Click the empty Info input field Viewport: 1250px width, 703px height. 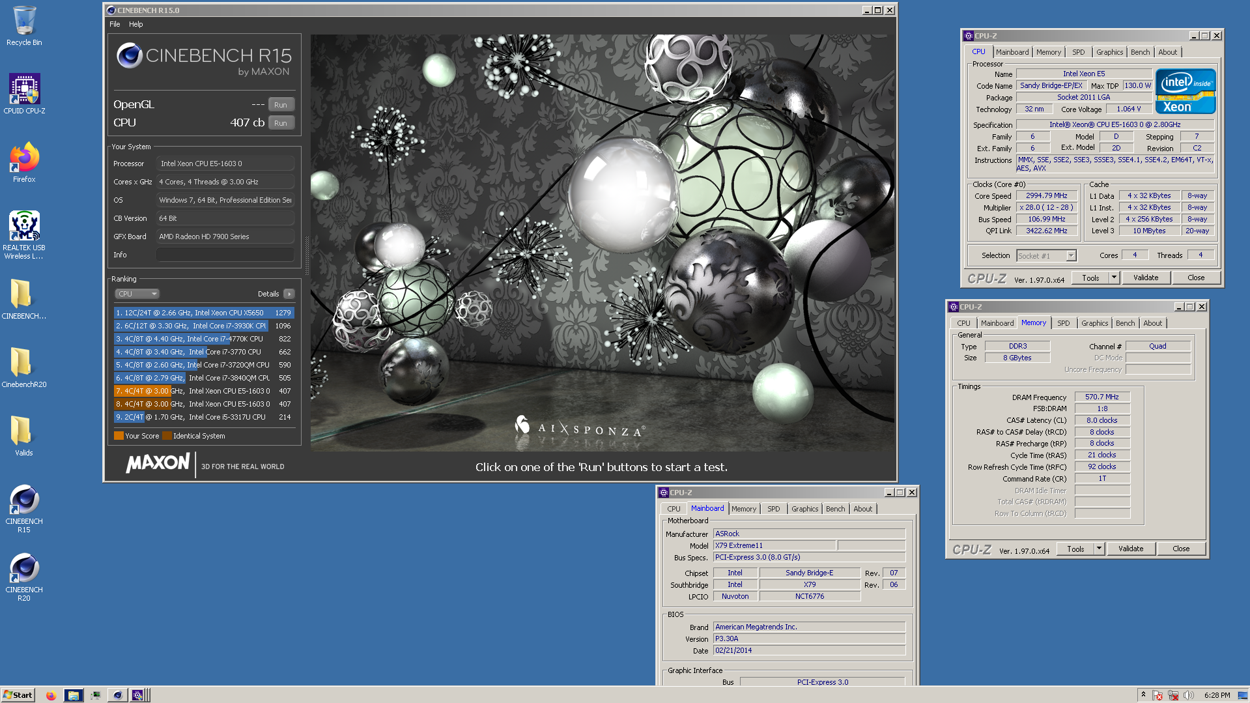click(225, 255)
